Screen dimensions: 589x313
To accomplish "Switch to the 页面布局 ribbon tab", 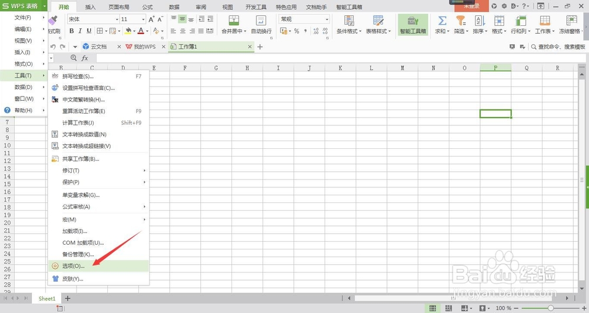I will point(119,6).
